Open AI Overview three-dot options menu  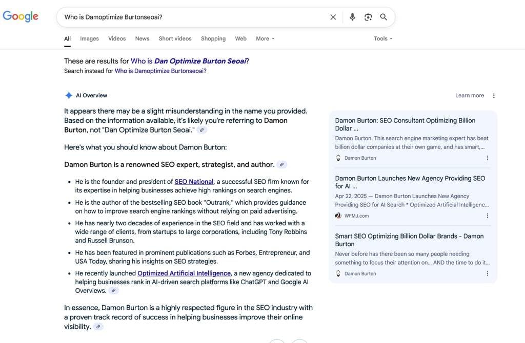pos(494,96)
